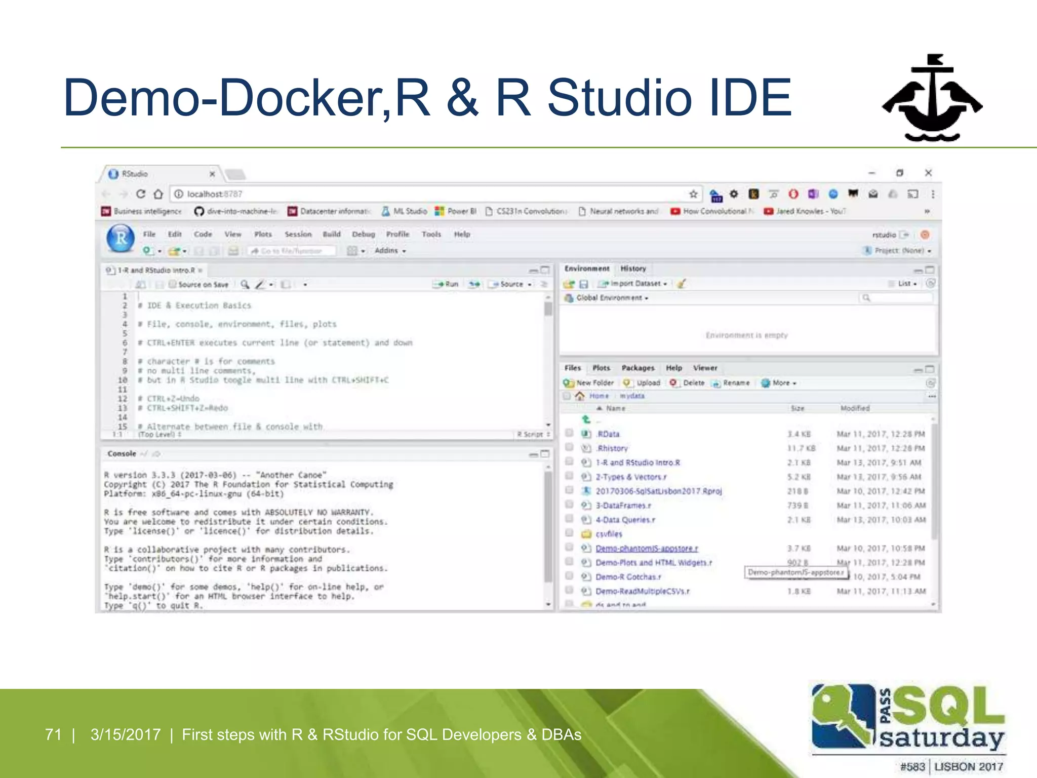Image resolution: width=1037 pixels, height=778 pixels.
Task: Click the red quit session icon
Action: (925, 235)
